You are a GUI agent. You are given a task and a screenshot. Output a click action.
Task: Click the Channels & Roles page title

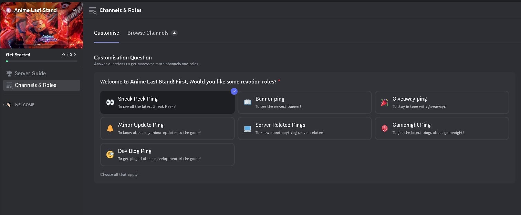(121, 10)
